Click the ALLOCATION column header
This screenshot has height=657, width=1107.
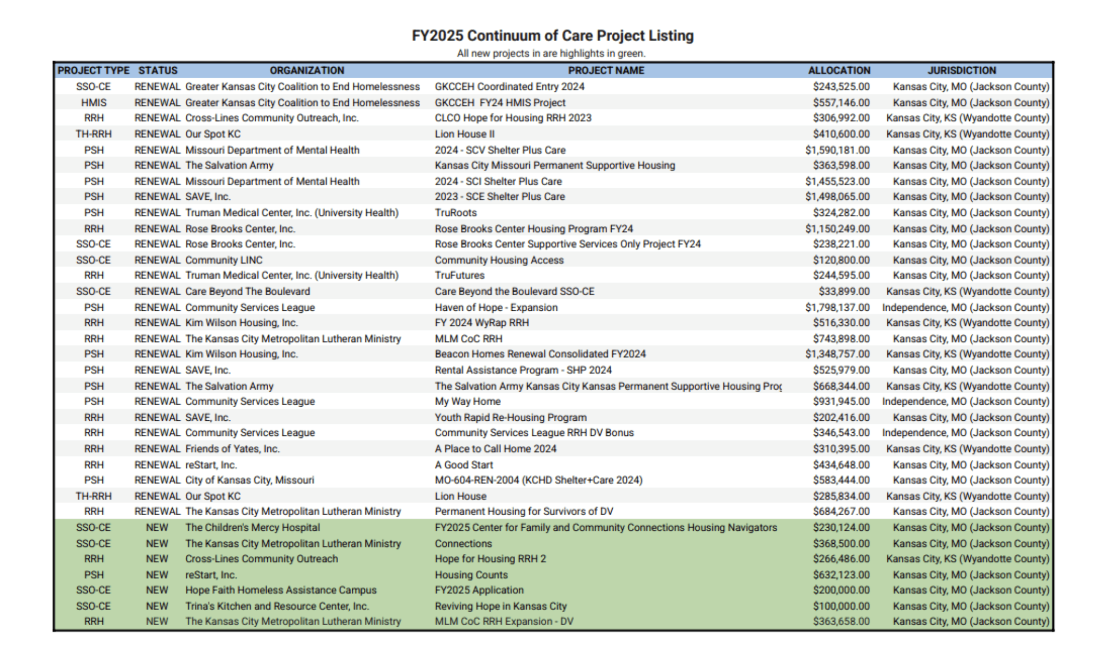(839, 70)
